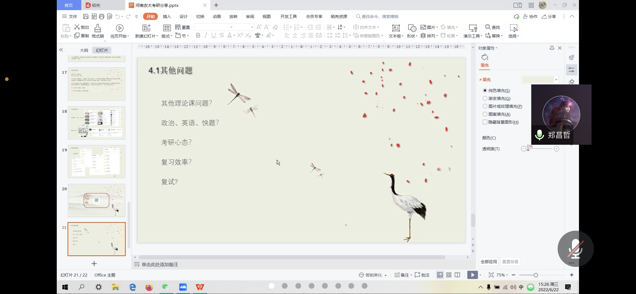The height and width of the screenshot is (294, 636).
Task: Open fill color preset dropdown in panel
Action: [x=556, y=80]
